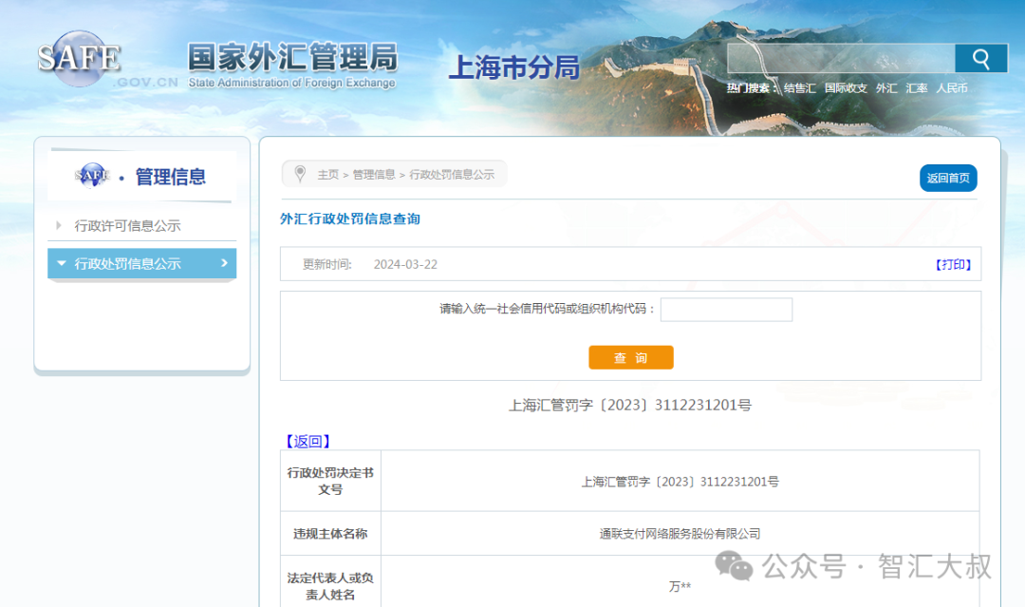The image size is (1025, 607).
Task: Click the decision number value in table
Action: (x=680, y=482)
